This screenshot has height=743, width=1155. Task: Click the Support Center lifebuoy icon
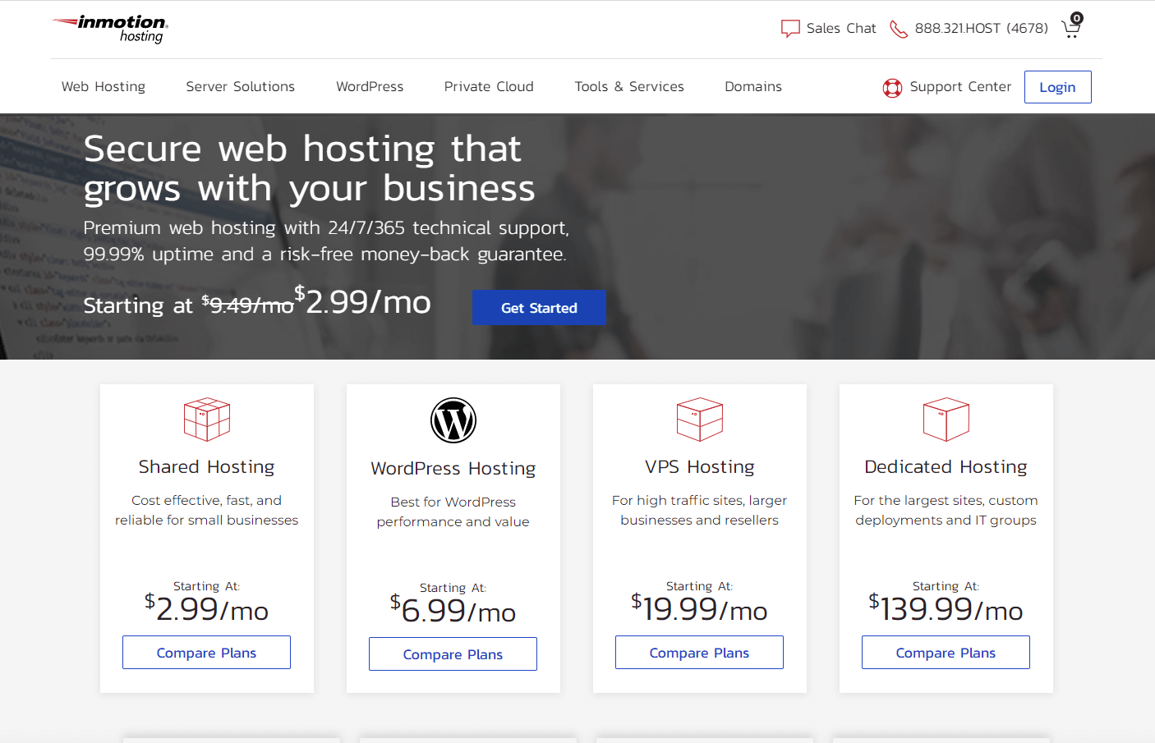892,88
